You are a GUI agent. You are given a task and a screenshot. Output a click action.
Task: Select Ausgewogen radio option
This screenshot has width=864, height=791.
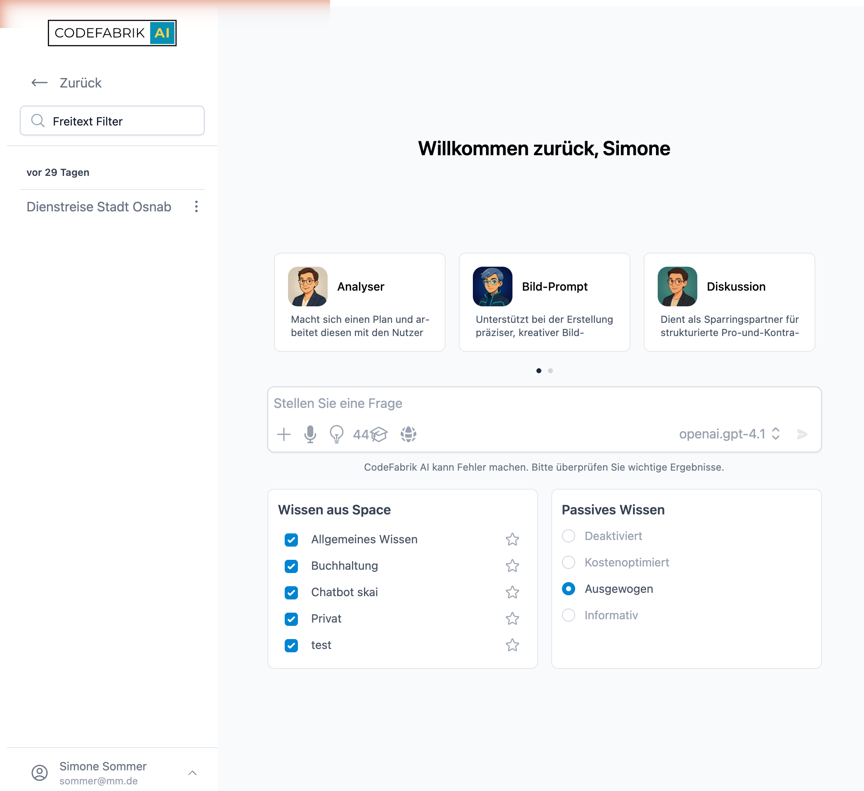(x=568, y=589)
